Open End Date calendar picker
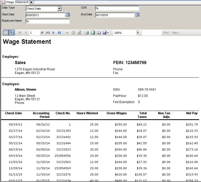 pos(137,15)
